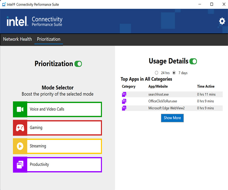This screenshot has height=190, width=228.
Task: Minimize the Intel Connectivity window
Action: pyautogui.click(x=200, y=4)
